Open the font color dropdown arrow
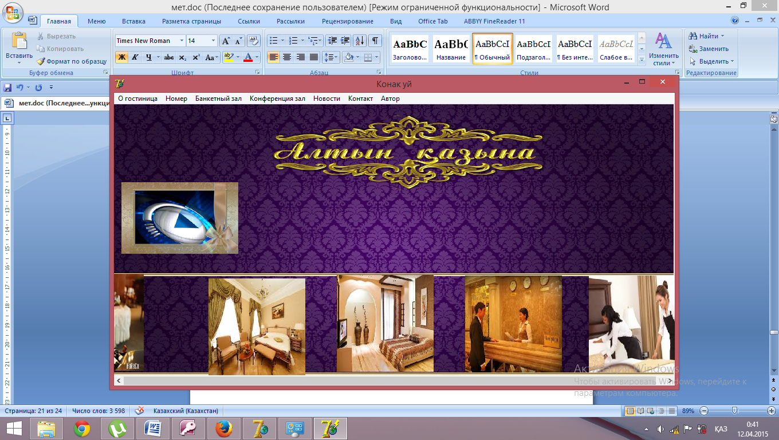 point(257,57)
